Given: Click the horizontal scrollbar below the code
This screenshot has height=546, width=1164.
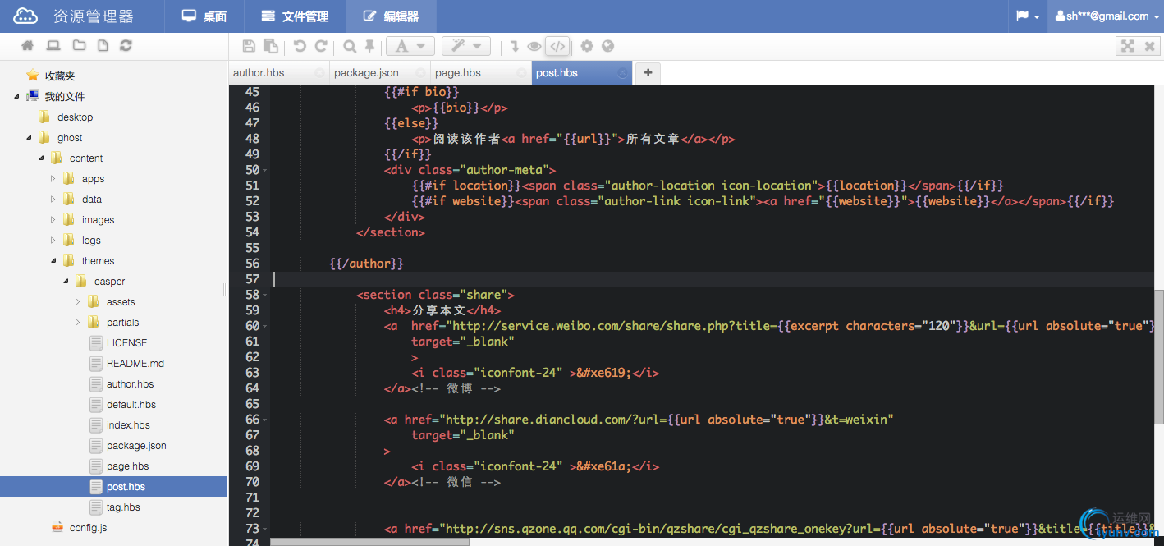Looking at the screenshot, I should [x=369, y=541].
